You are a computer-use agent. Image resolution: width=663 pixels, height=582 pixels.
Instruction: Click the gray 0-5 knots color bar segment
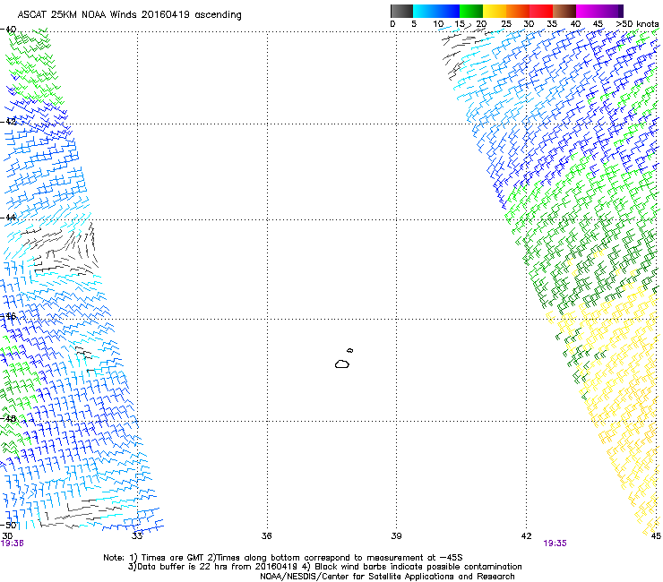pyautogui.click(x=401, y=11)
